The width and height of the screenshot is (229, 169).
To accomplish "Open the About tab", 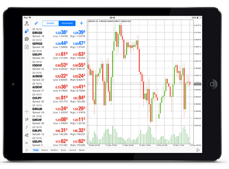I will tap(82, 150).
